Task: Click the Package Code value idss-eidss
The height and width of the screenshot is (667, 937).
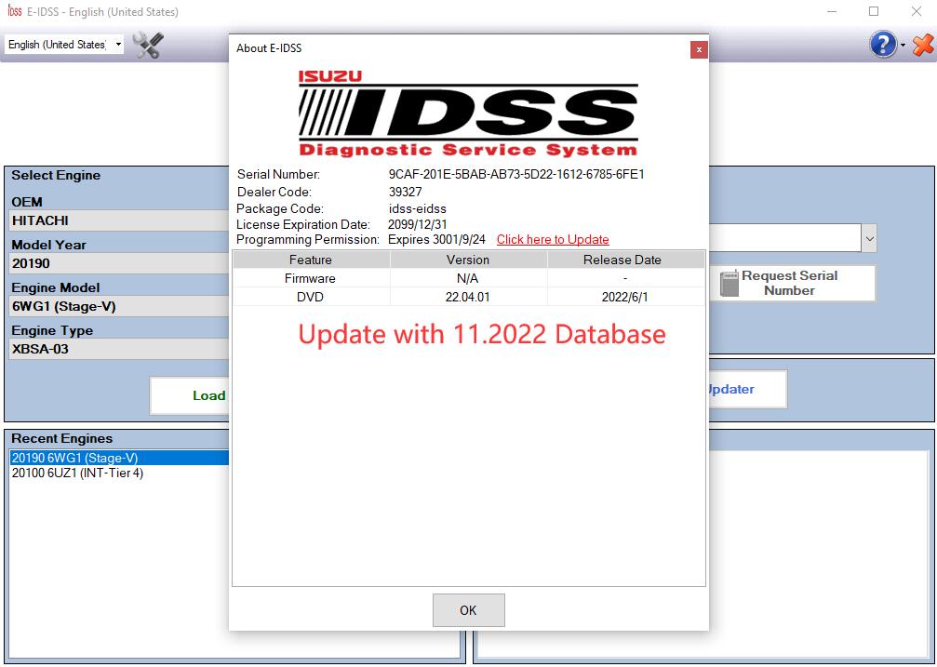Action: click(417, 208)
